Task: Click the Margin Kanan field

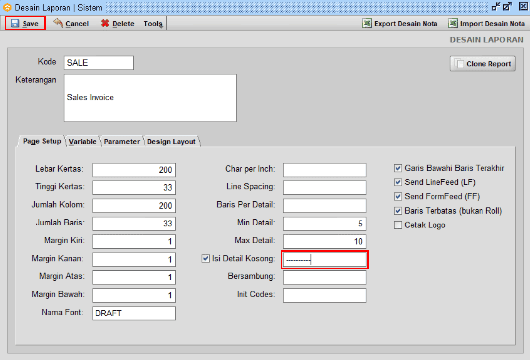Action: tap(134, 259)
